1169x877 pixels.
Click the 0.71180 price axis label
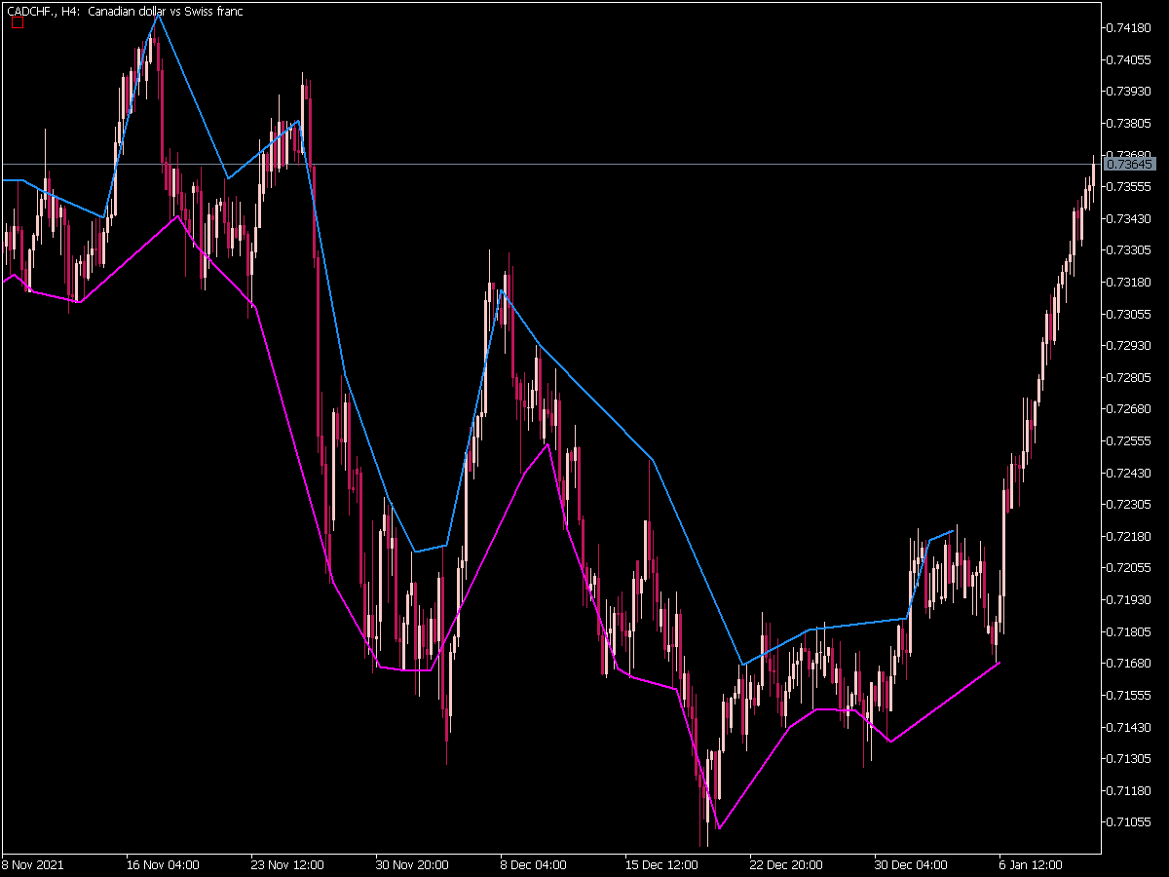coord(1130,790)
